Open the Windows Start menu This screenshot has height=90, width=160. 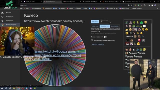coord(2,88)
